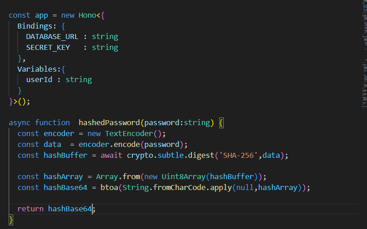Click the 'function' keyword

pos(52,123)
